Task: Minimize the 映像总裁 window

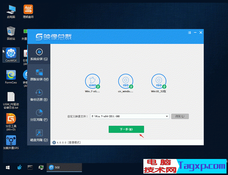Action: (x=195, y=33)
